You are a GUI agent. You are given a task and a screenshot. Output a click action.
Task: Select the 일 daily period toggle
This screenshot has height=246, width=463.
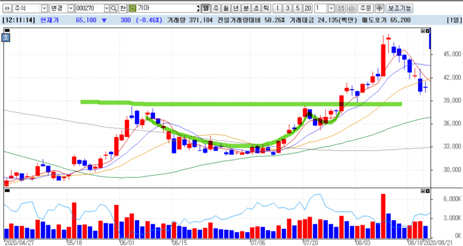(206, 8)
